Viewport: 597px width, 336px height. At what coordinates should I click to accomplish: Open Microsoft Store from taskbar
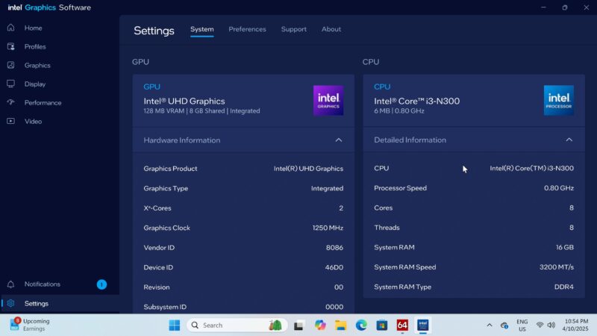[x=382, y=326]
